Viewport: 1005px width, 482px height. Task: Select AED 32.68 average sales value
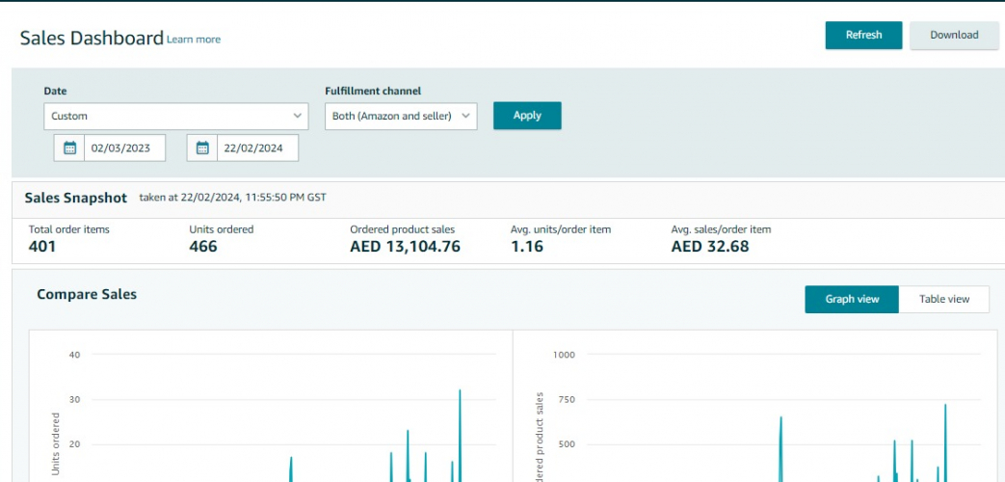pos(709,246)
